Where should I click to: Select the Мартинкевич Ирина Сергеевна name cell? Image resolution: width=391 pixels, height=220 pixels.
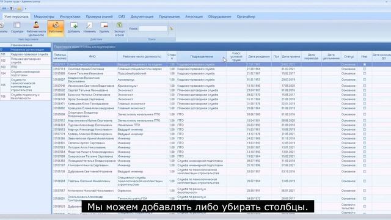click(92, 120)
